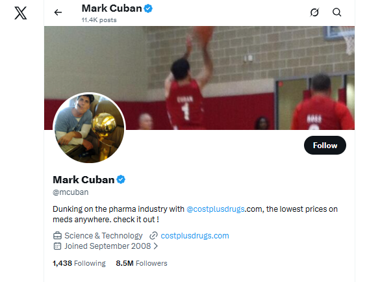Visit costplusdrugs.com website link

(x=195, y=236)
